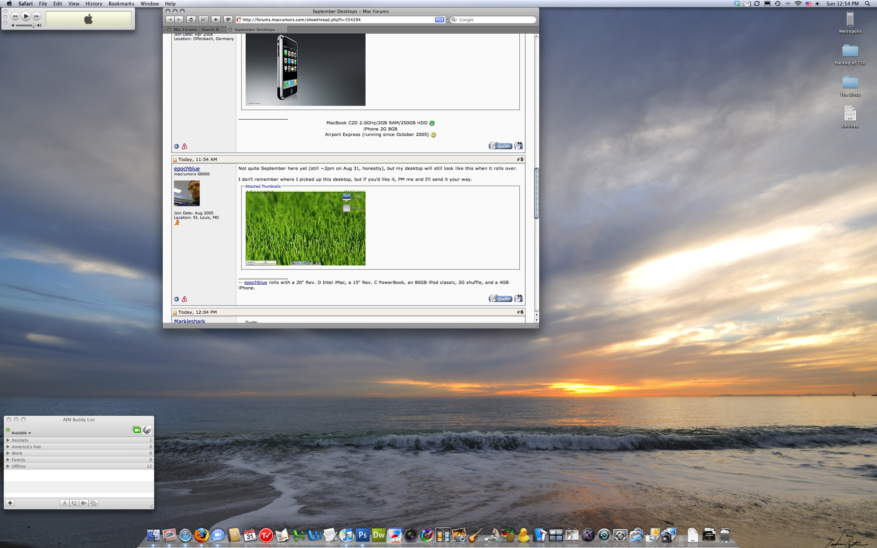Viewport: 877px width, 548px height.
Task: Start an audio chat from buddy list toolbar
Action: tap(74, 503)
